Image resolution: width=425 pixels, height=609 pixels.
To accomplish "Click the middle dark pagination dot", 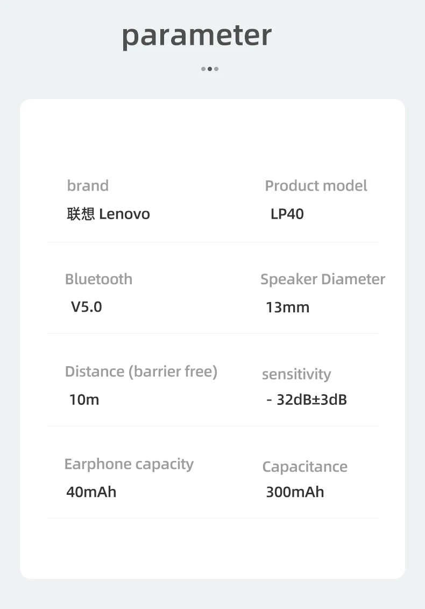I will pos(210,69).
